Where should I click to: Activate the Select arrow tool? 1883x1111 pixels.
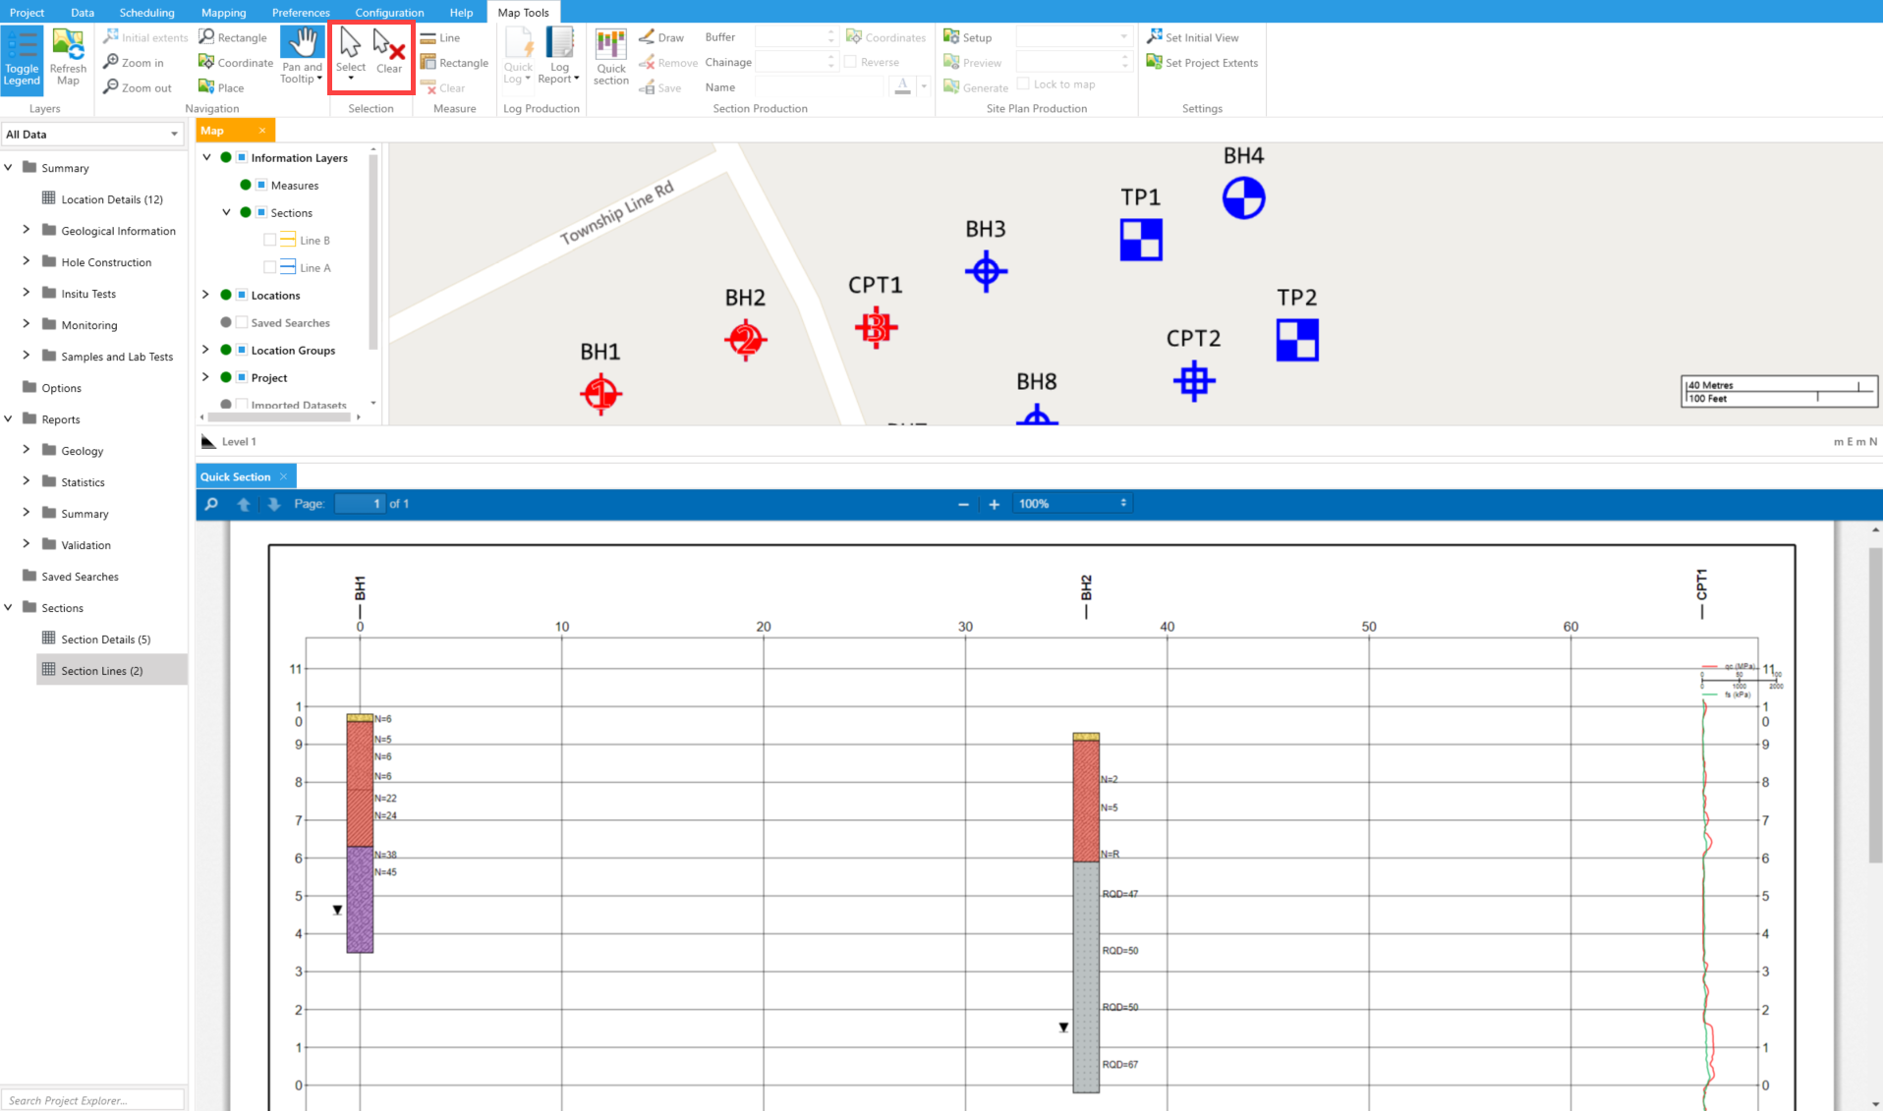tap(350, 55)
